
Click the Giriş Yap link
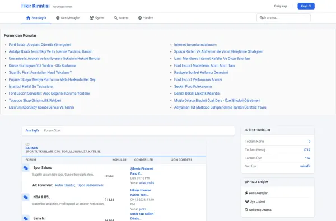click(x=281, y=6)
